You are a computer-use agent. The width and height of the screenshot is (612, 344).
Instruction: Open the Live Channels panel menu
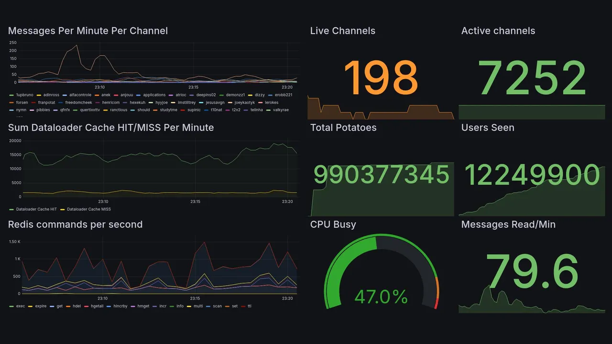point(343,31)
